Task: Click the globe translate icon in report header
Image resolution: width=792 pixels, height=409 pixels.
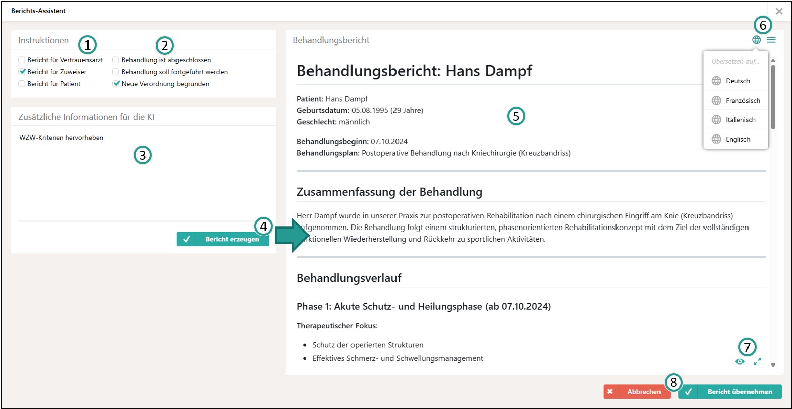Action: [x=756, y=40]
